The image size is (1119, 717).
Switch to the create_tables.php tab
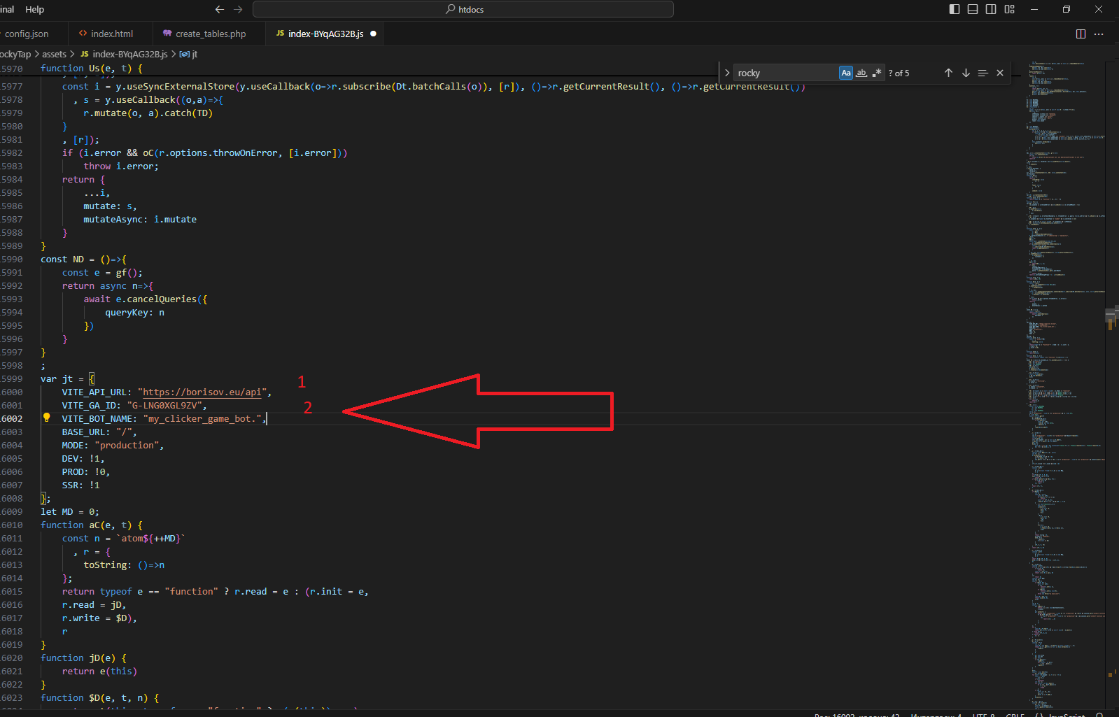210,34
